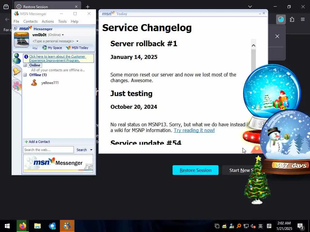Viewport: 310px width, 232px height.
Task: Close the Restore Session browser tab
Action: (x=76, y=7)
